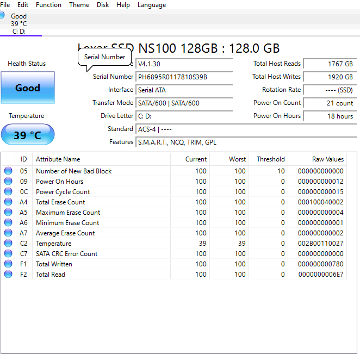Click the blue disk status orb at top
The height and width of the screenshot is (355, 360).
tap(2, 15)
